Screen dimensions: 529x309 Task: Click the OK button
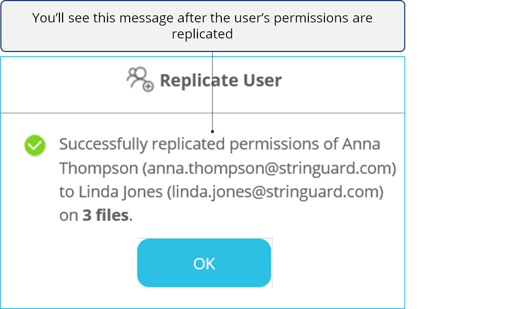pos(204,263)
